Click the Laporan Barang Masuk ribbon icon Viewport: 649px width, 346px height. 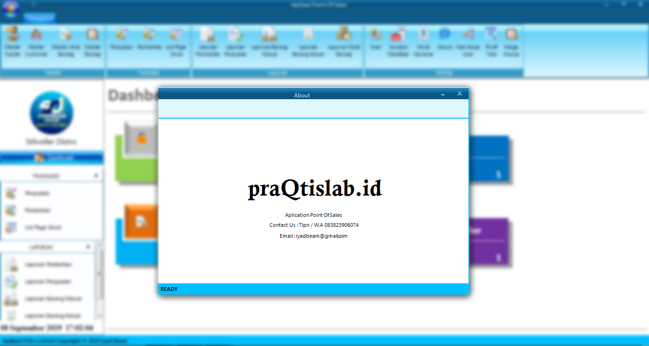pos(269,42)
